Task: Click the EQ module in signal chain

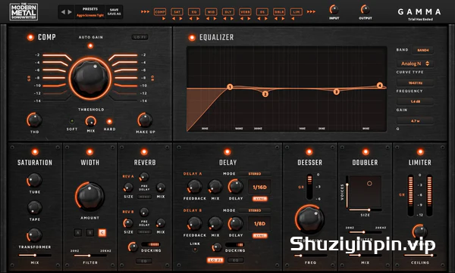Action: pos(194,12)
